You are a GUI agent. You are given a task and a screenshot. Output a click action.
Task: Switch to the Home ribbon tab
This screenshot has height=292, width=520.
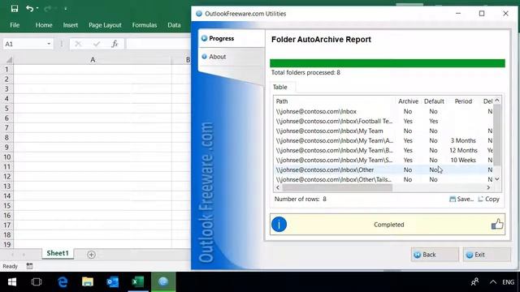tap(44, 25)
